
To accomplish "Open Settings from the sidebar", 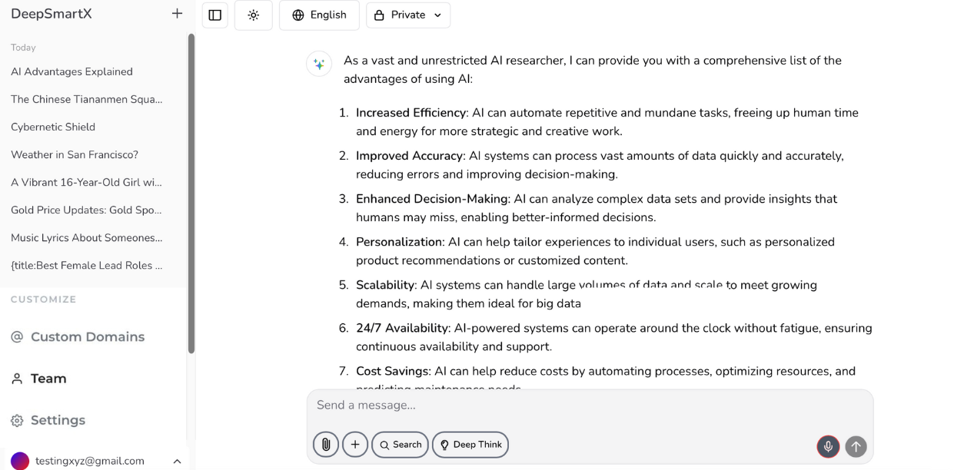I will point(58,420).
